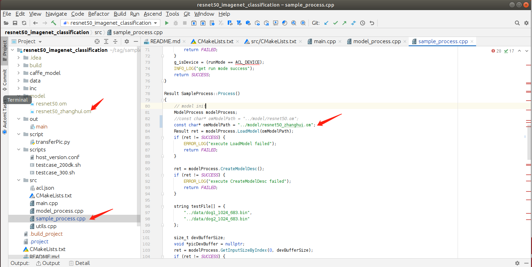Click the Commit tool window button on left sidebar
Image resolution: width=532 pixels, height=267 pixels.
(x=5, y=79)
